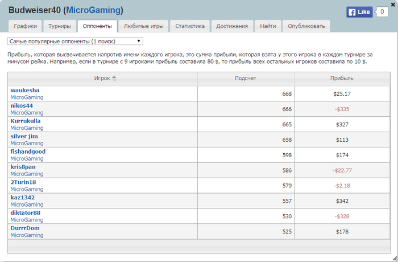
Task: Click the profit value $25.17
Action: pos(342,94)
